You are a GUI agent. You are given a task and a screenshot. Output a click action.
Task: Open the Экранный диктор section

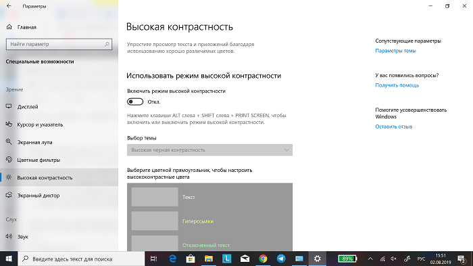click(x=59, y=195)
